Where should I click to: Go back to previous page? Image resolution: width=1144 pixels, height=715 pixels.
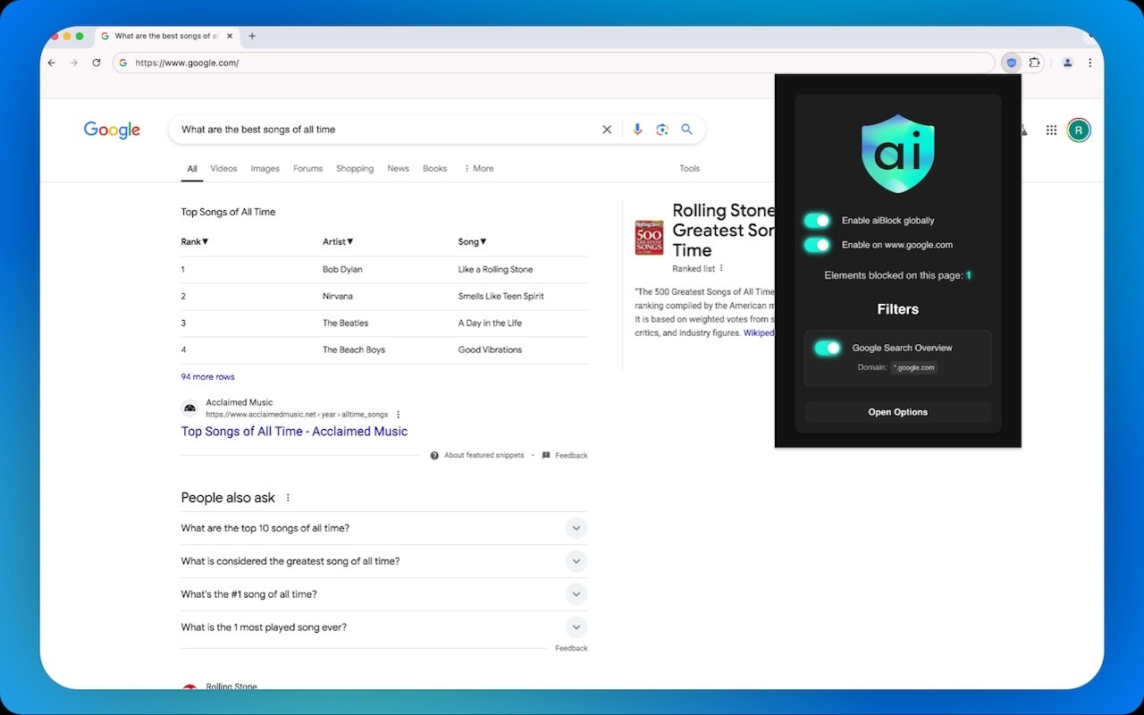(52, 63)
